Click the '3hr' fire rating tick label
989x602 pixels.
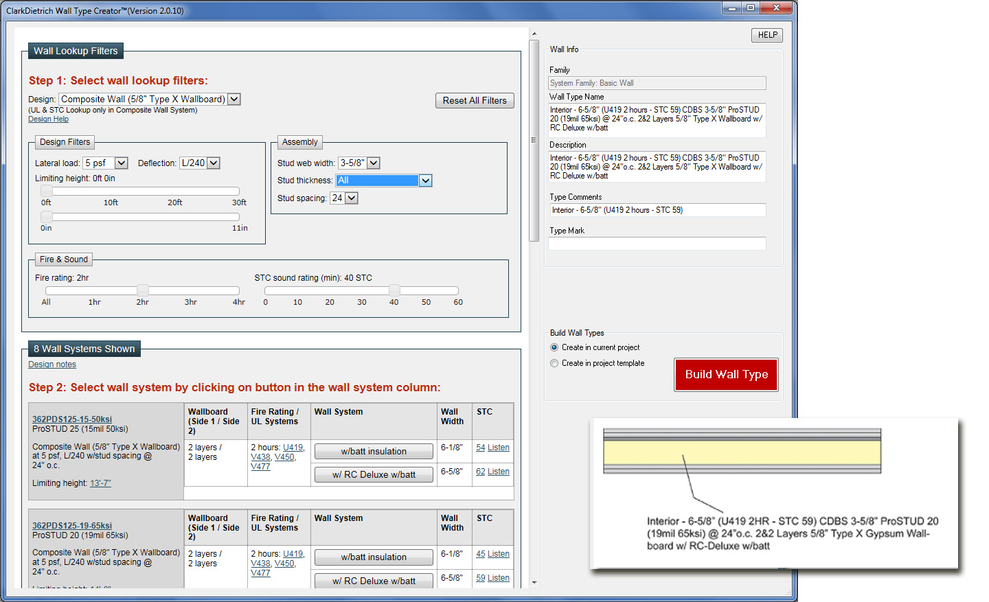click(x=191, y=302)
